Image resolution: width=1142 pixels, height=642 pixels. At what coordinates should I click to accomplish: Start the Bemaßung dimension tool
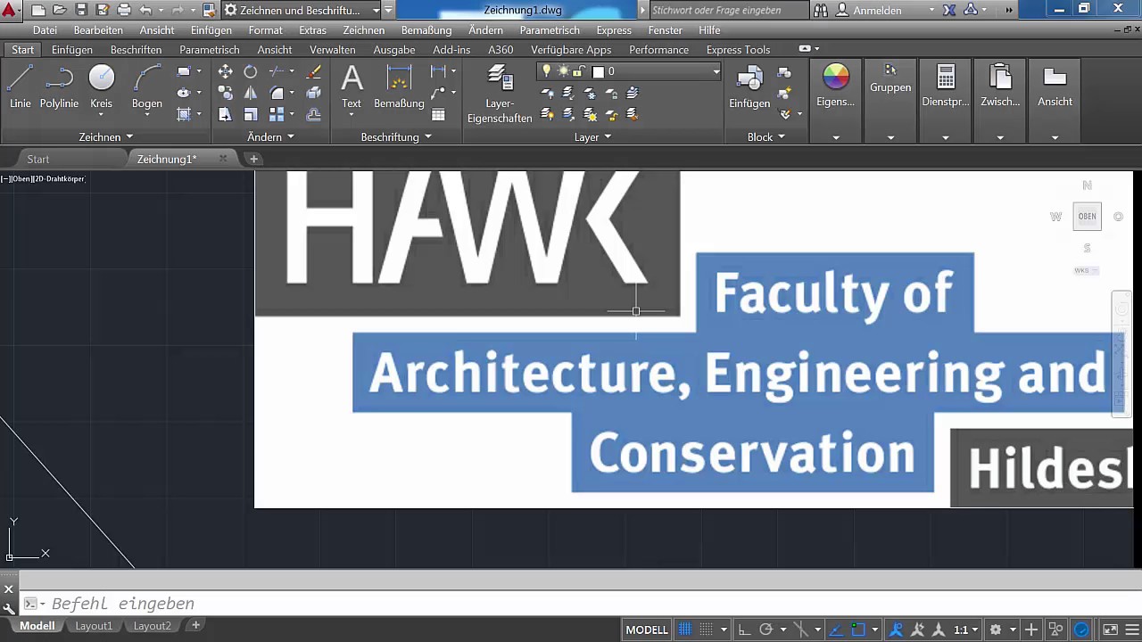(x=399, y=86)
